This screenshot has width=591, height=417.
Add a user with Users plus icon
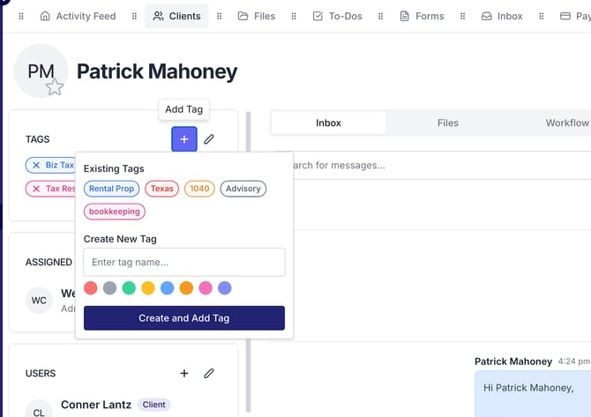183,374
